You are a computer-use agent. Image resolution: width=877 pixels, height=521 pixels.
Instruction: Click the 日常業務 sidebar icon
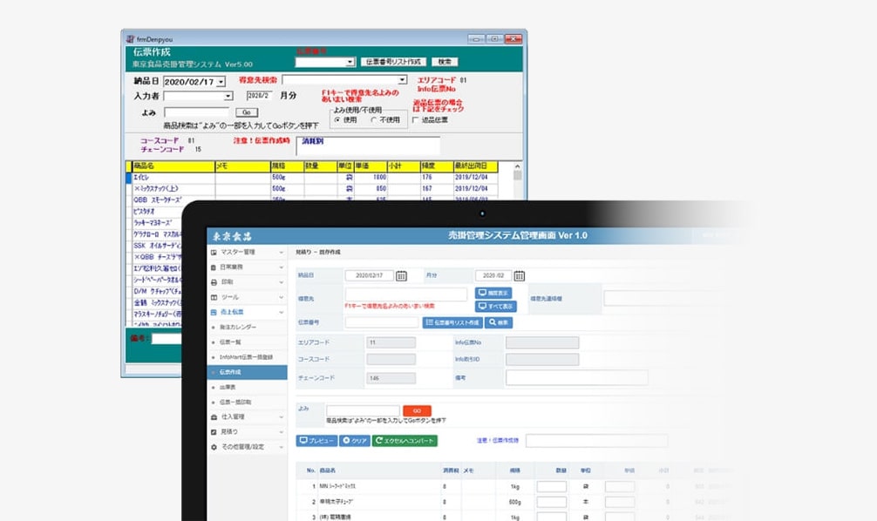pyautogui.click(x=214, y=267)
